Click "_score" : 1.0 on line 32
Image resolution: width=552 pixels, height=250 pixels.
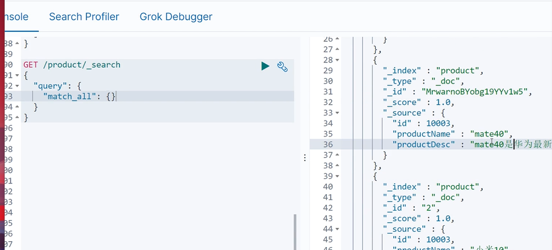tap(419, 102)
